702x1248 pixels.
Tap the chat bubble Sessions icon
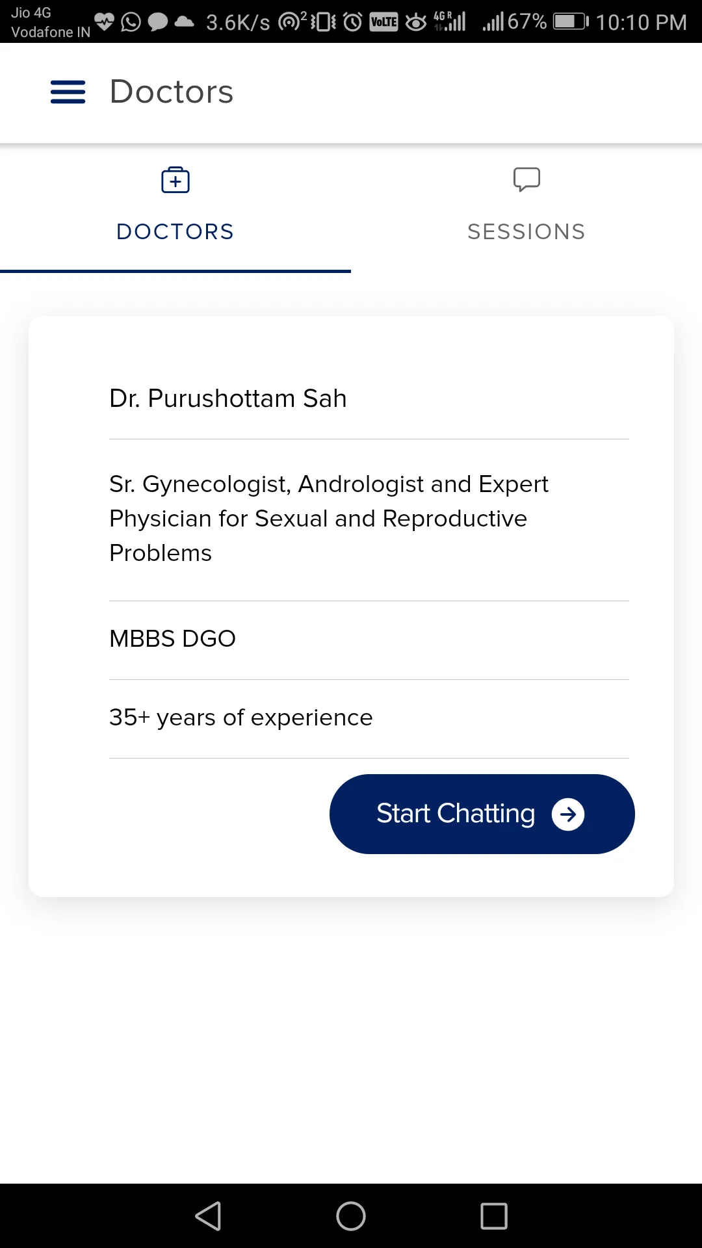pyautogui.click(x=526, y=179)
